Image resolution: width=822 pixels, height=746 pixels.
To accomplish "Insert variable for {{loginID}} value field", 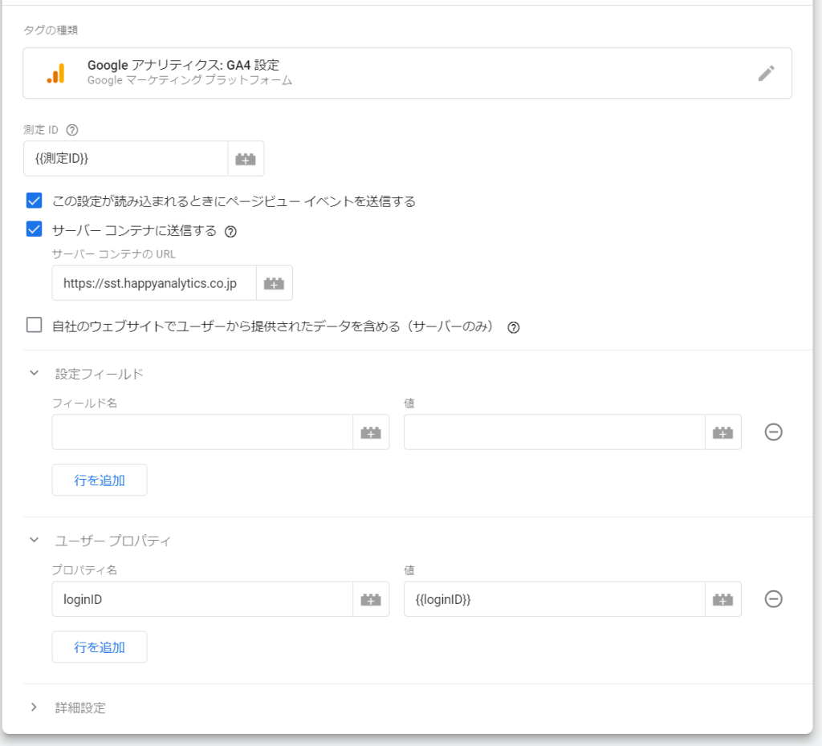I will click(x=723, y=599).
